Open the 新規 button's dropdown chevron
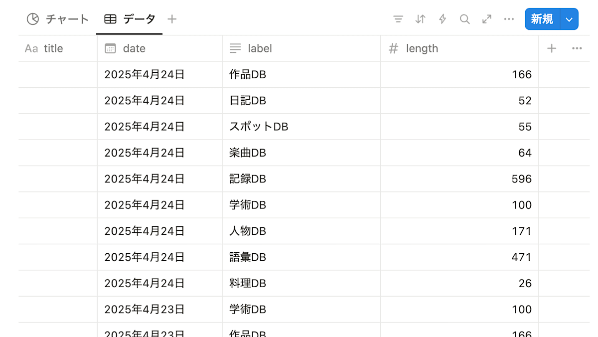598x337 pixels. click(x=568, y=19)
